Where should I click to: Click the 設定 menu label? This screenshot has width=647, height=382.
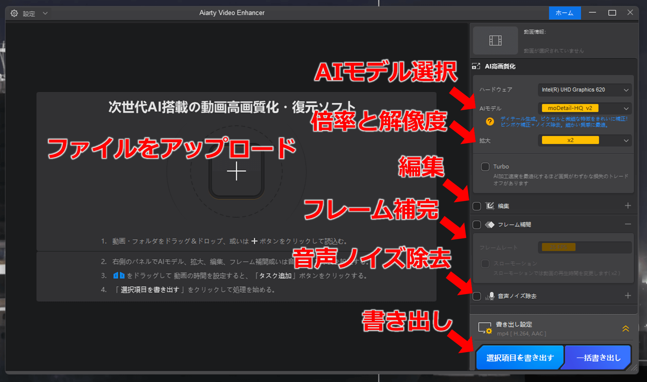[x=29, y=14]
